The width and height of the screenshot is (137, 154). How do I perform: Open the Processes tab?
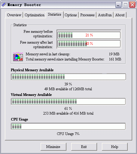click(x=87, y=15)
